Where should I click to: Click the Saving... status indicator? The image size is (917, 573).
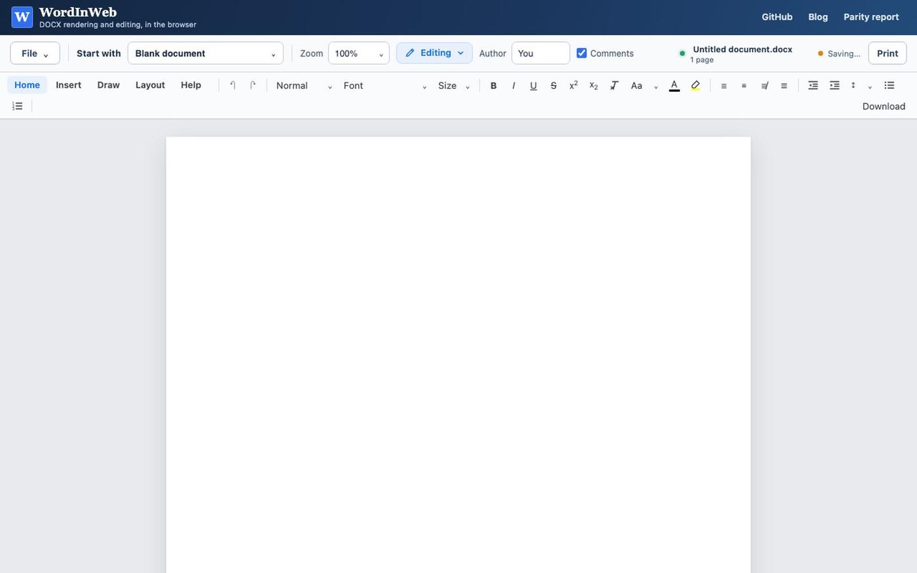(839, 54)
